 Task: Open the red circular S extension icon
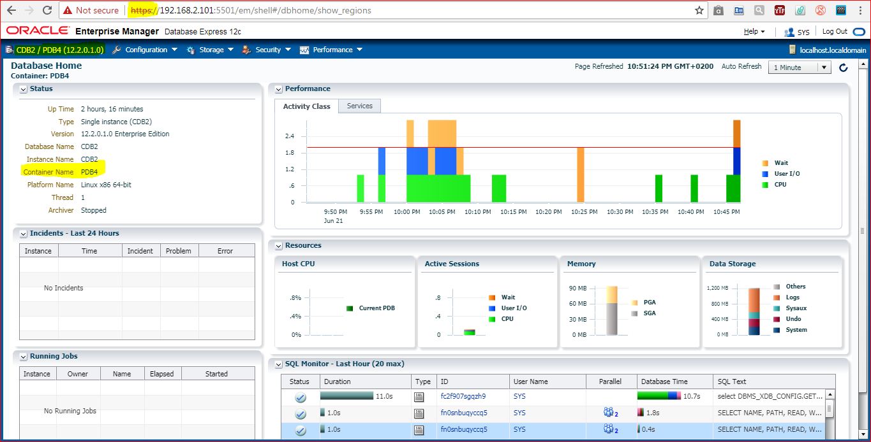820,10
